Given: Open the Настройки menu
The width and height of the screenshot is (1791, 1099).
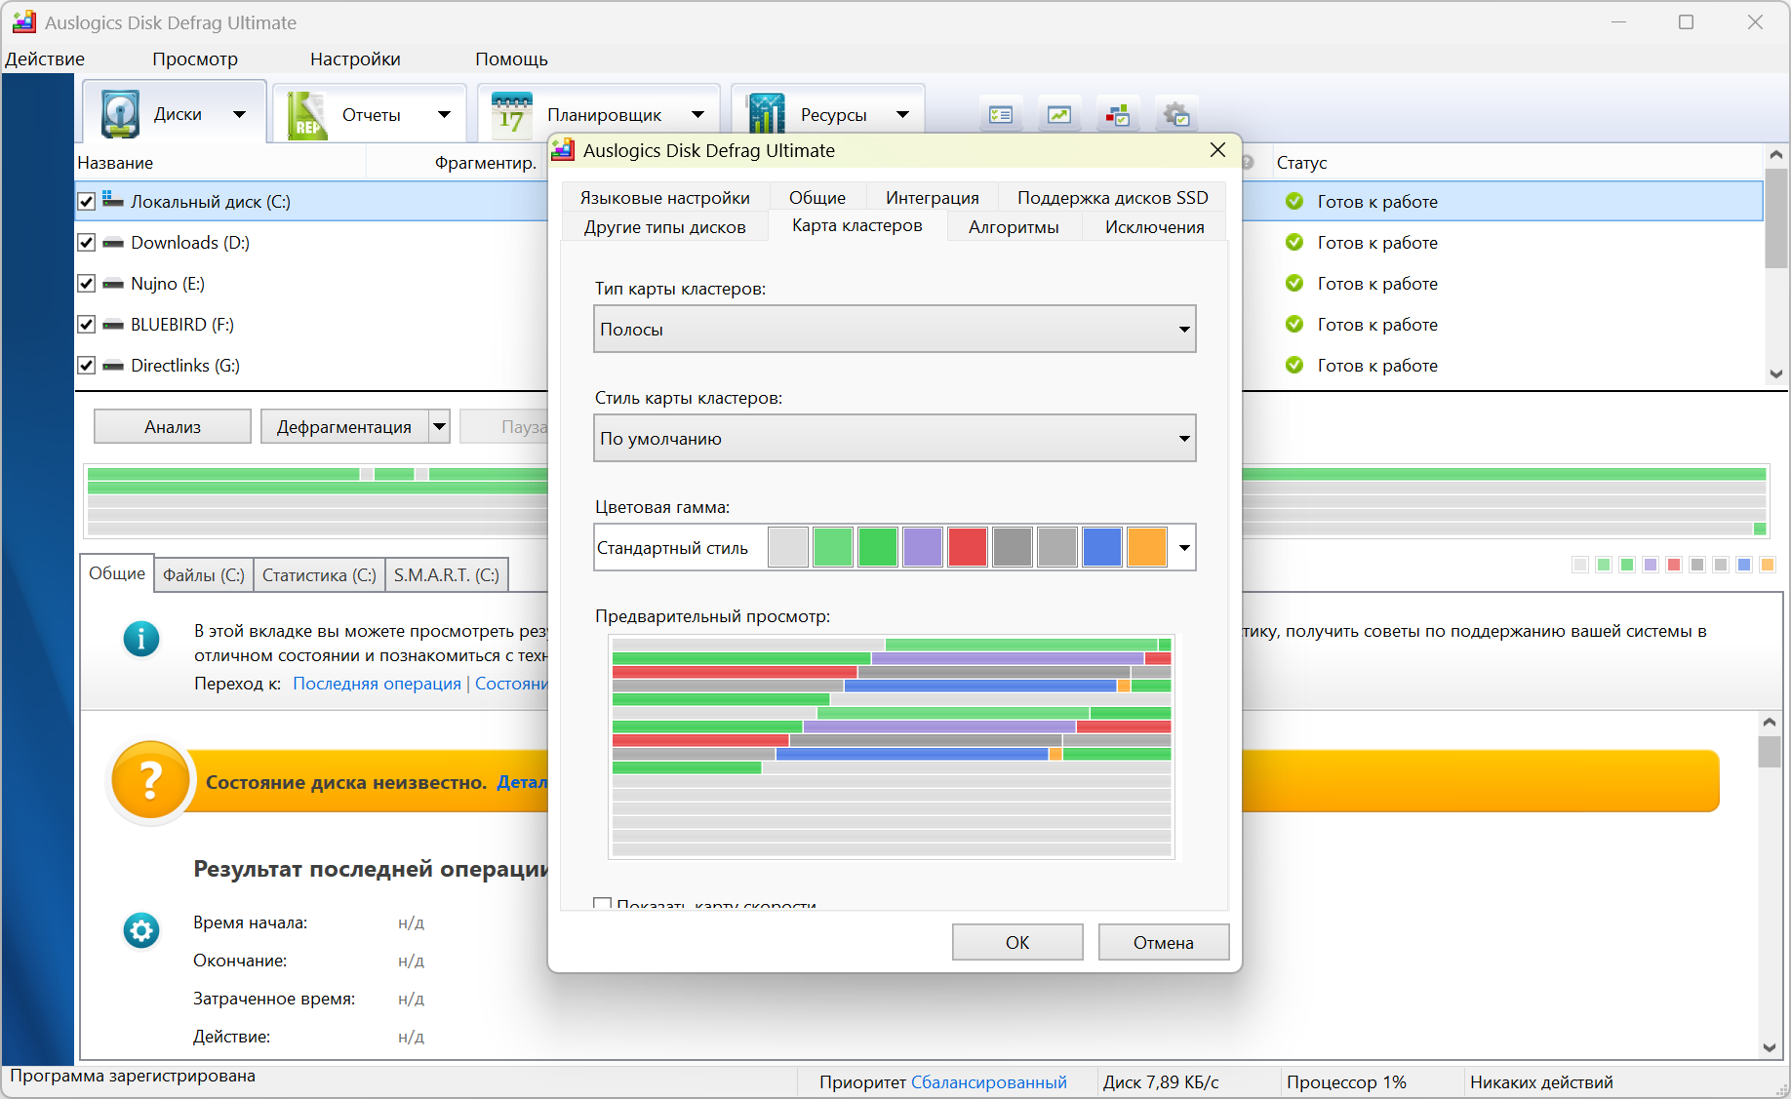Looking at the screenshot, I should tap(355, 59).
